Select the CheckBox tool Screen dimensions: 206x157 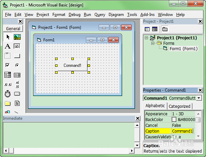pyautogui.click(x=7, y=65)
